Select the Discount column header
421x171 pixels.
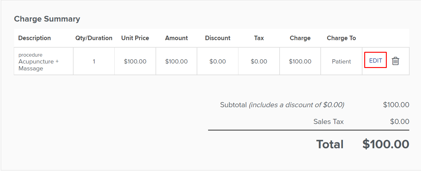218,38
